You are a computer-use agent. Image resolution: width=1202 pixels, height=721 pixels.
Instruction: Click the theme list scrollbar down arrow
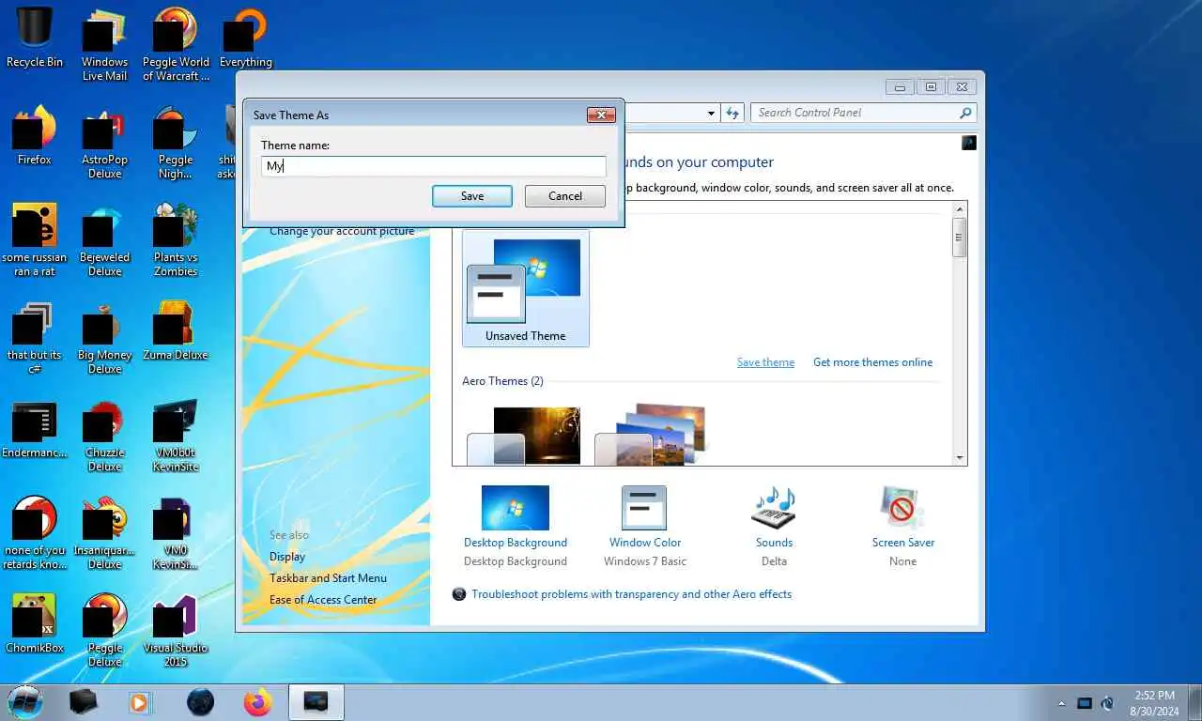click(x=960, y=457)
